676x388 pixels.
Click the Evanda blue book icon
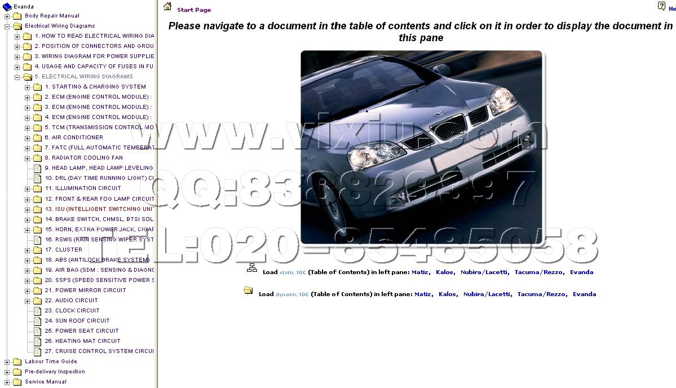7,6
